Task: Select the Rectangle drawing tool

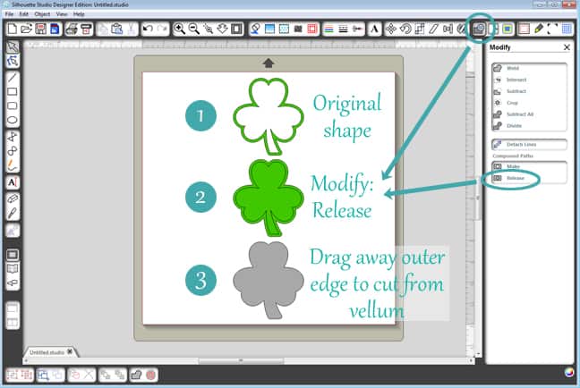Action: pyautogui.click(x=13, y=91)
